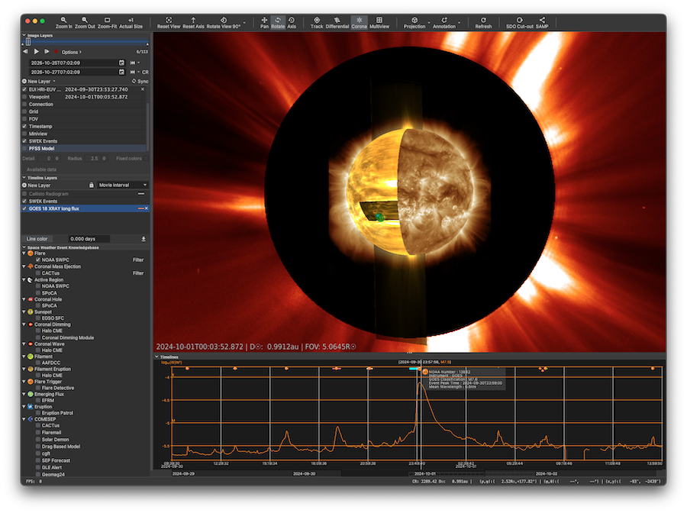Image resolution: width=687 pixels, height=513 pixels.
Task: Open Filter for CACTus CME
Action: (138, 273)
